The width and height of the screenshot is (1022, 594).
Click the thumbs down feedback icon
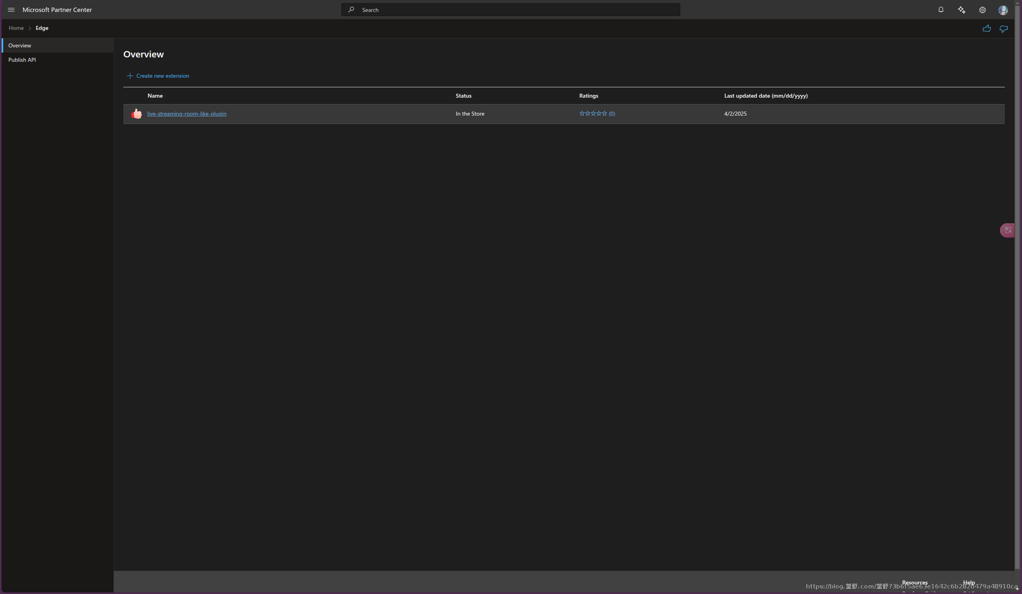[1003, 28]
